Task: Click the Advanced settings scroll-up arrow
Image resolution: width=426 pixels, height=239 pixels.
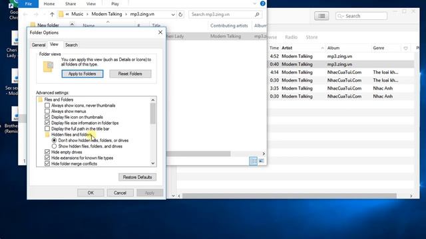Action: click(x=153, y=100)
